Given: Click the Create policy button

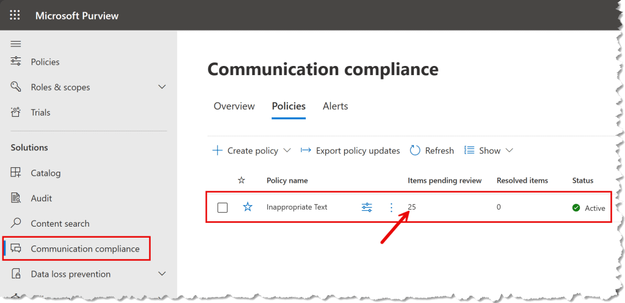Looking at the screenshot, I should [252, 151].
